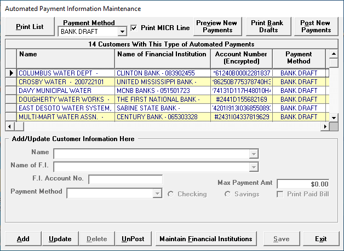The image size is (344, 251).
Task: Click CENTURY BANK - 065303328 cell
Action: (x=163, y=117)
